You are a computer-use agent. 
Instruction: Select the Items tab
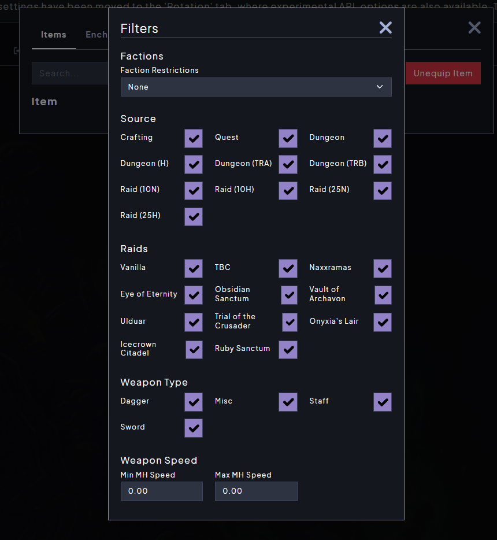54,35
